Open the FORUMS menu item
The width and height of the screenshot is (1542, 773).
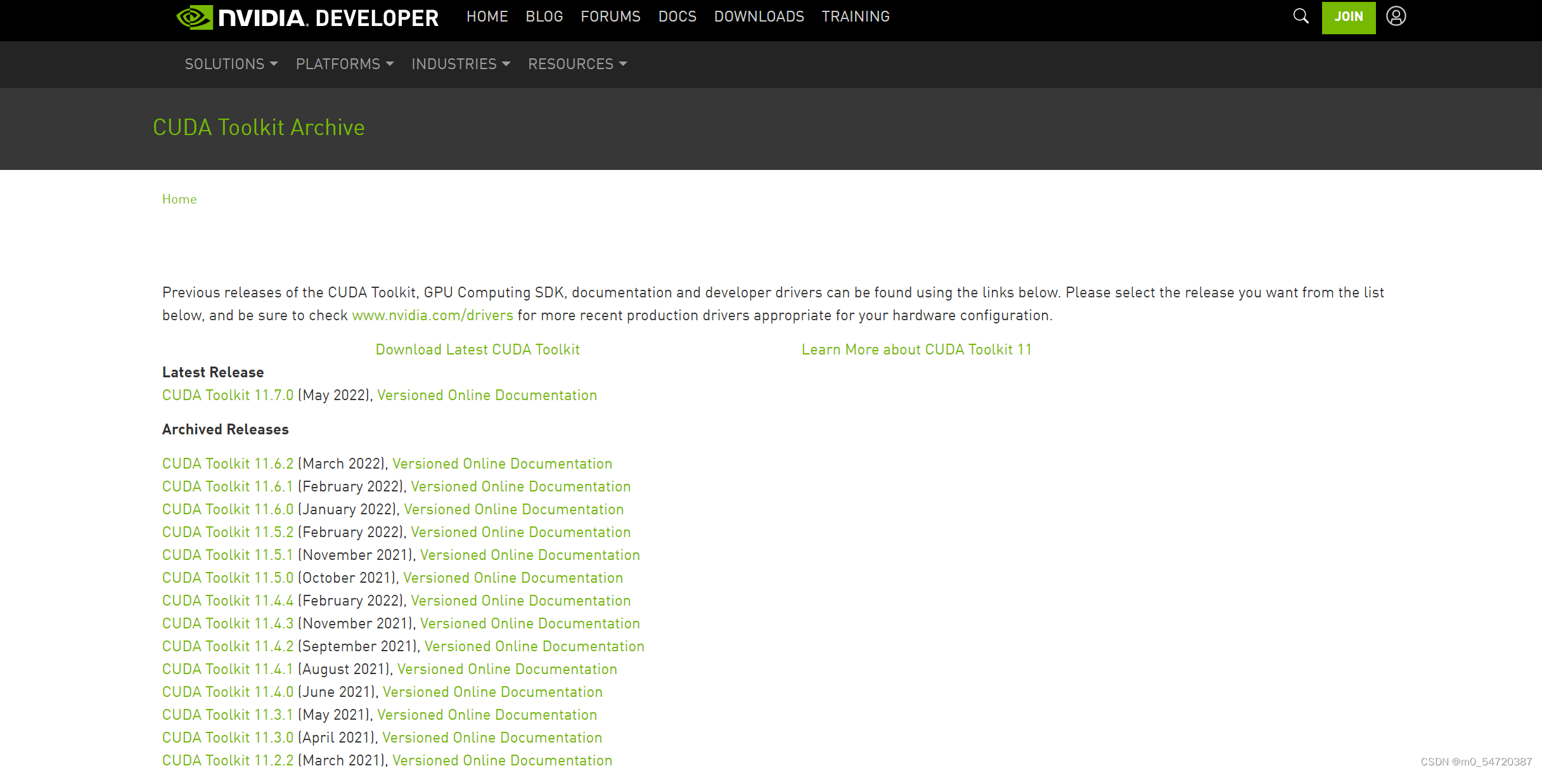(x=610, y=16)
